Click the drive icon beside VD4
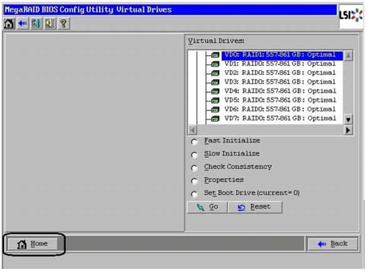Screen dimensions: 367x277 (215, 91)
